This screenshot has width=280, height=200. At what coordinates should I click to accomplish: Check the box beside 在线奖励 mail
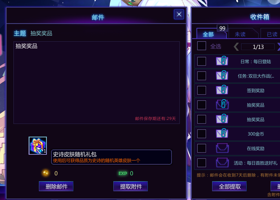click(202, 148)
